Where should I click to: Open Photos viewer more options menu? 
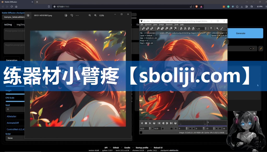pos(77,15)
